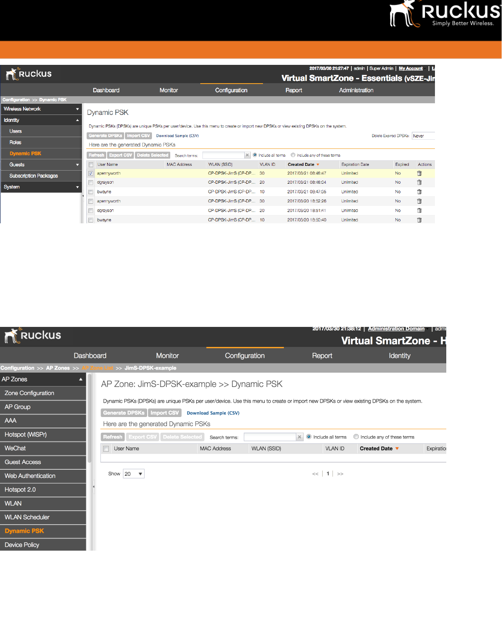The image size is (502, 639).
Task: Click AP Zone List breadcrumb link
Action: [98, 368]
